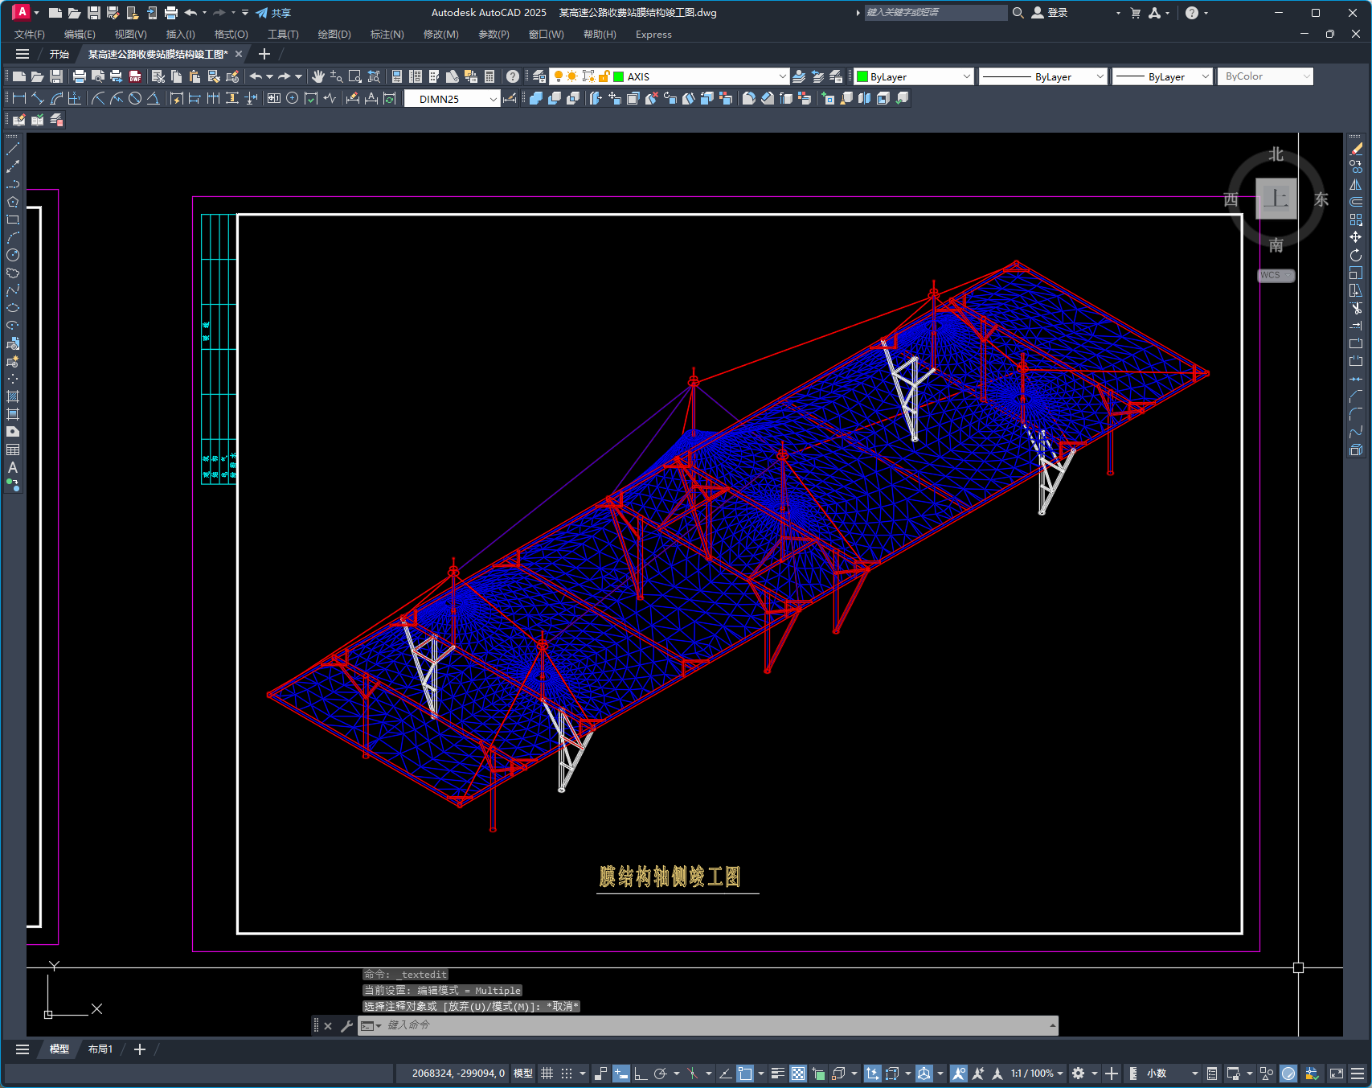
Task: Click the 模型 model space status button
Action: (523, 1074)
